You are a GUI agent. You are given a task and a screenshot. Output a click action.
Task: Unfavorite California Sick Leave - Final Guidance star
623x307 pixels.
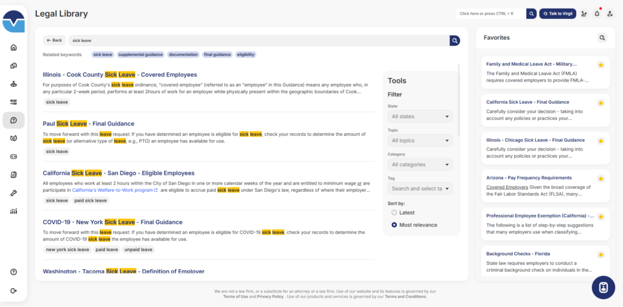click(x=600, y=102)
